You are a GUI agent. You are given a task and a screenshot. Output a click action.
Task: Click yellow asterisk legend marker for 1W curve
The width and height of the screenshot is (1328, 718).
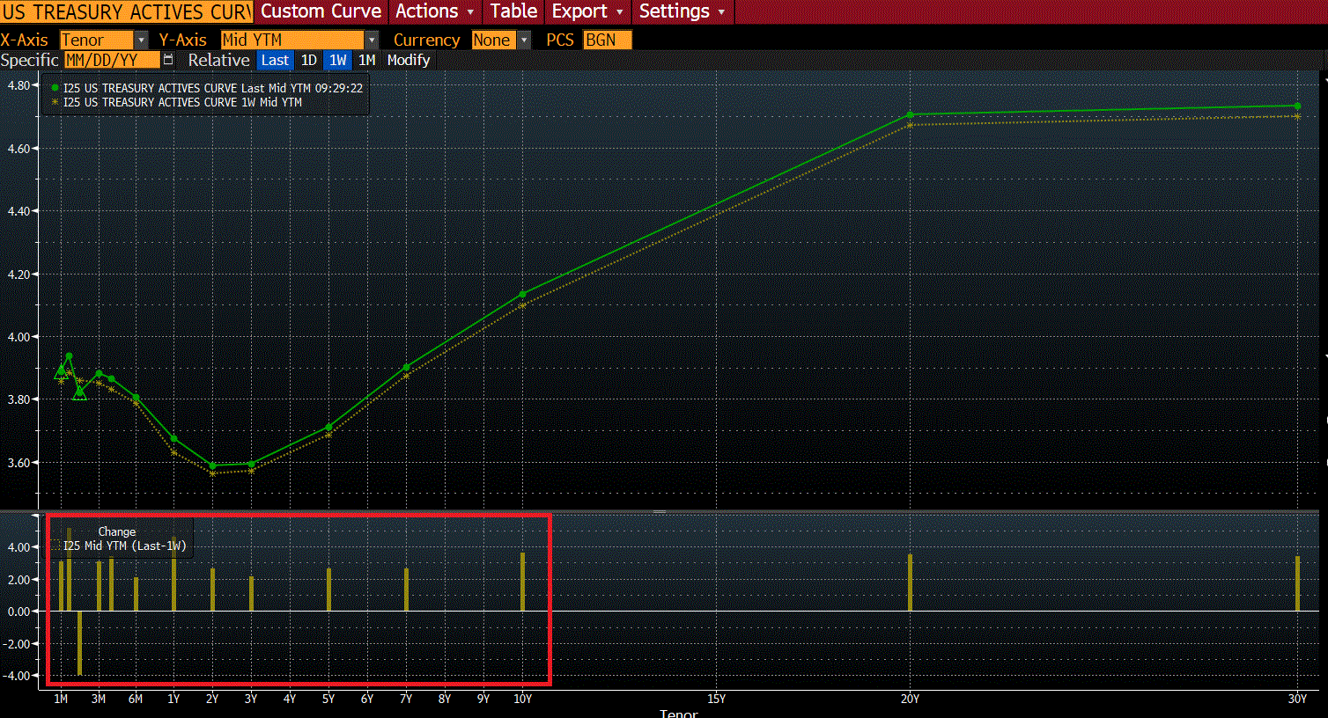point(55,102)
